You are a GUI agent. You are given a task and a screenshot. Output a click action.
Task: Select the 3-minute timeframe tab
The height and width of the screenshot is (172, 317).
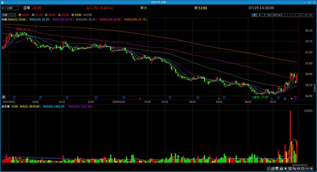click(x=290, y=15)
